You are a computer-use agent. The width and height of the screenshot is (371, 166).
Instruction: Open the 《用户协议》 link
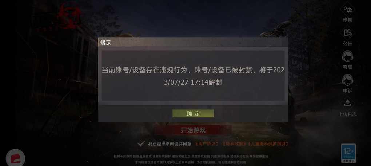[x=207, y=144]
